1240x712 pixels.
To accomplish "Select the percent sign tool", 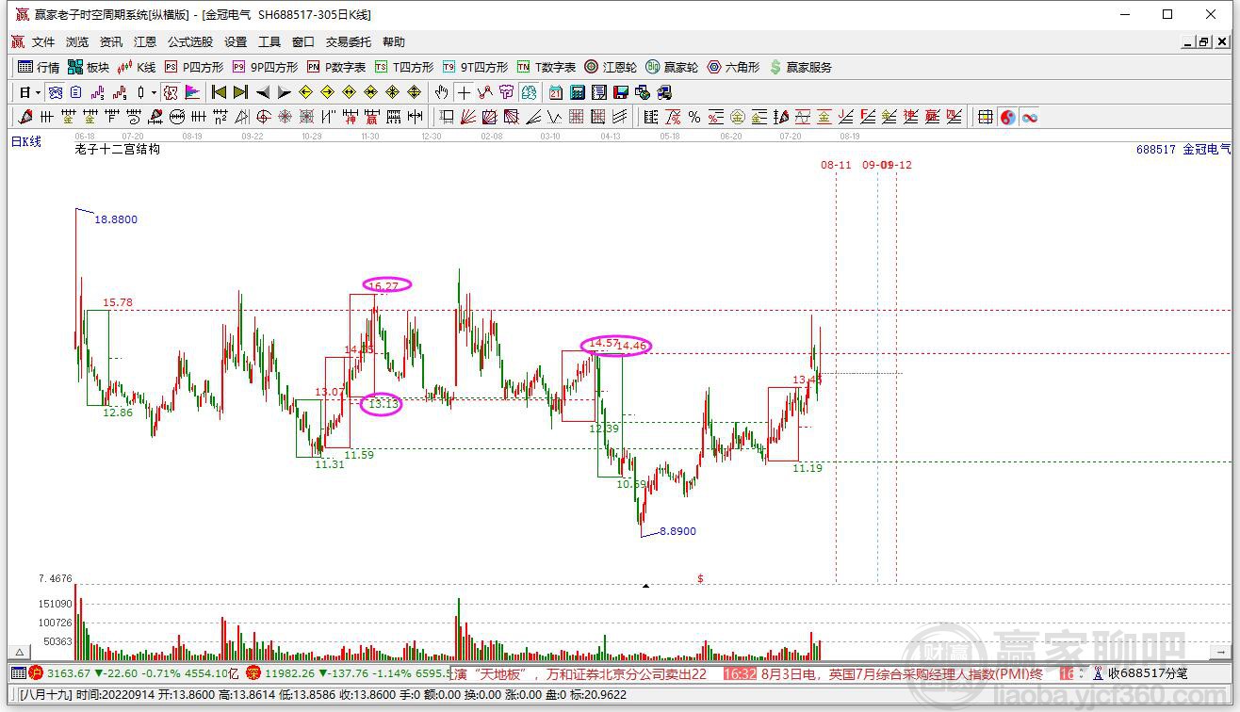I will [694, 117].
